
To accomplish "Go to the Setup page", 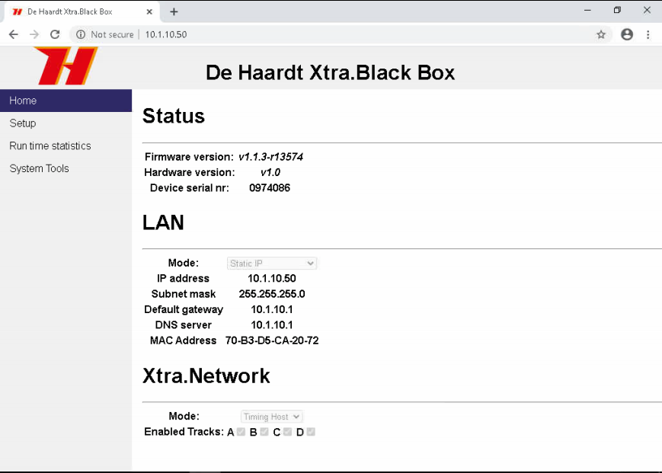I will coord(66,123).
